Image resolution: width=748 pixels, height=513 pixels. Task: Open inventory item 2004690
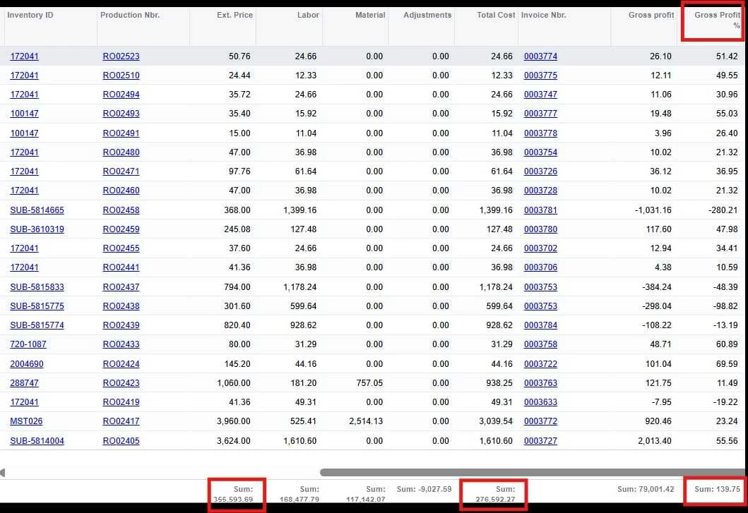[27, 364]
